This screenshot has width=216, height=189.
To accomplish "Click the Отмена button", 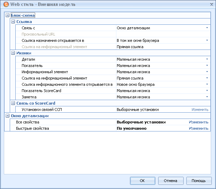I will pyautogui.click(x=171, y=181).
